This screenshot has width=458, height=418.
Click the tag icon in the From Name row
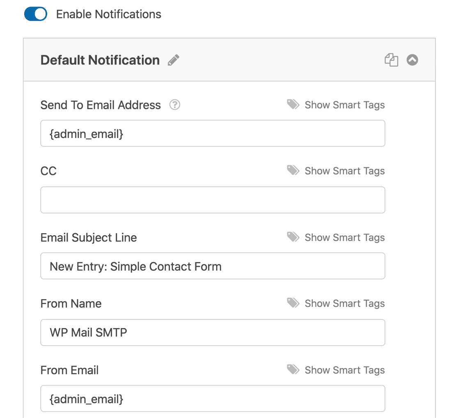click(293, 303)
